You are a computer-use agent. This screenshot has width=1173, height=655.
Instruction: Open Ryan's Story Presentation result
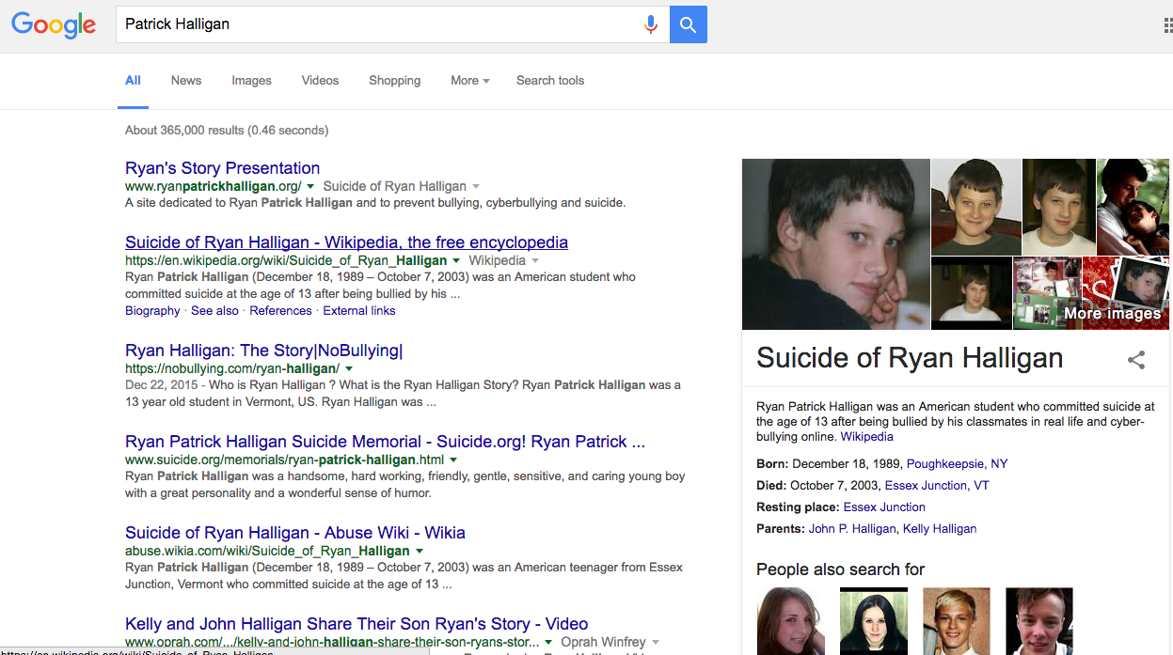click(x=222, y=168)
